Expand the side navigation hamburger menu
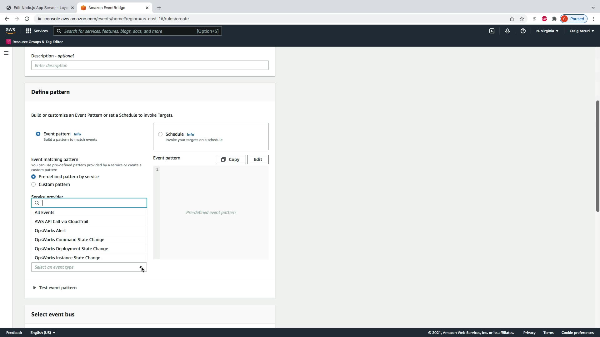600x337 pixels. [6, 53]
